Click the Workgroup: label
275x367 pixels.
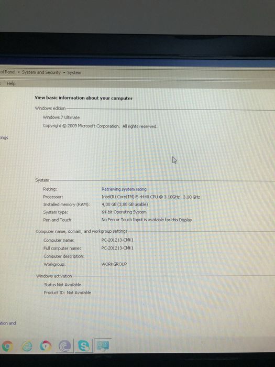click(54, 264)
